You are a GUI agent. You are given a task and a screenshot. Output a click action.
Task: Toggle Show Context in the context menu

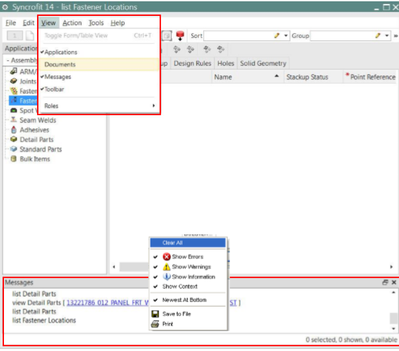188,286
